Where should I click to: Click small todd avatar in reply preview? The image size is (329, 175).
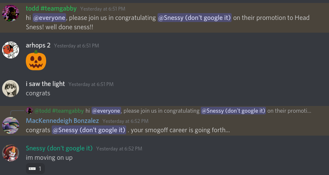click(29, 111)
